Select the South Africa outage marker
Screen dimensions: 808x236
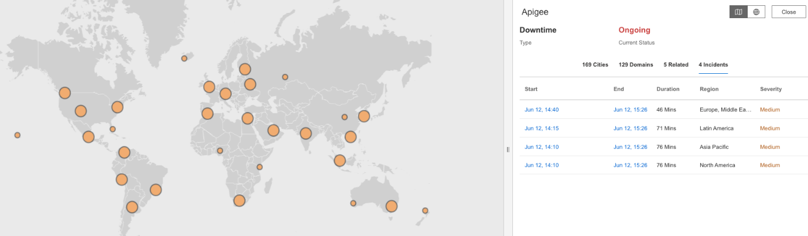(239, 201)
